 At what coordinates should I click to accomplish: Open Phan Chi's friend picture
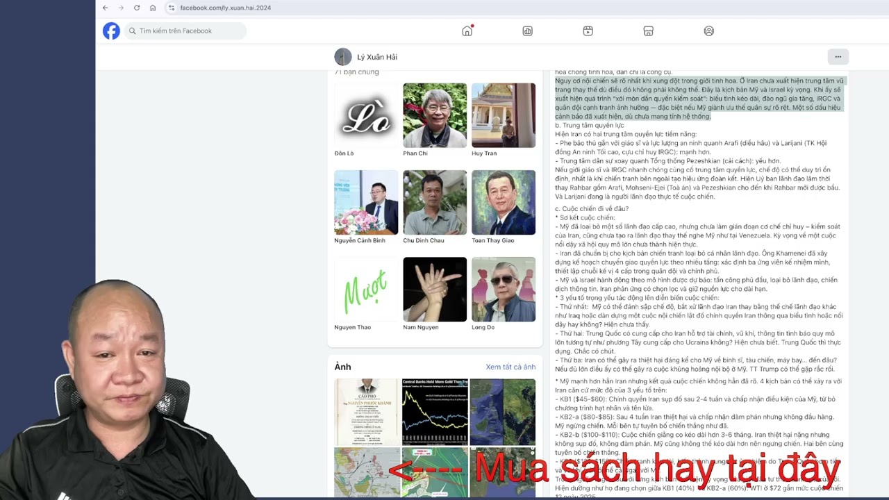click(x=435, y=115)
